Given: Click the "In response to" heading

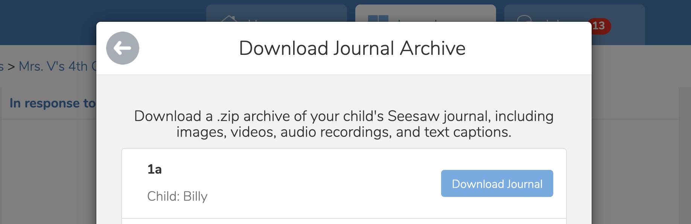Looking at the screenshot, I should pos(53,103).
